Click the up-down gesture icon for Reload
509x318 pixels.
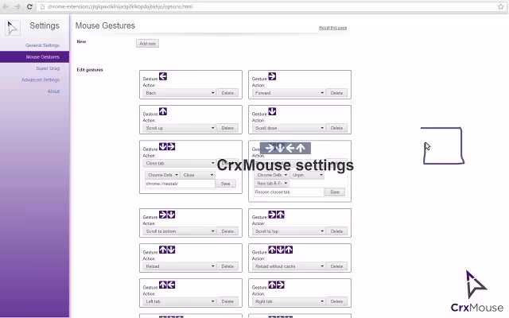(x=167, y=250)
